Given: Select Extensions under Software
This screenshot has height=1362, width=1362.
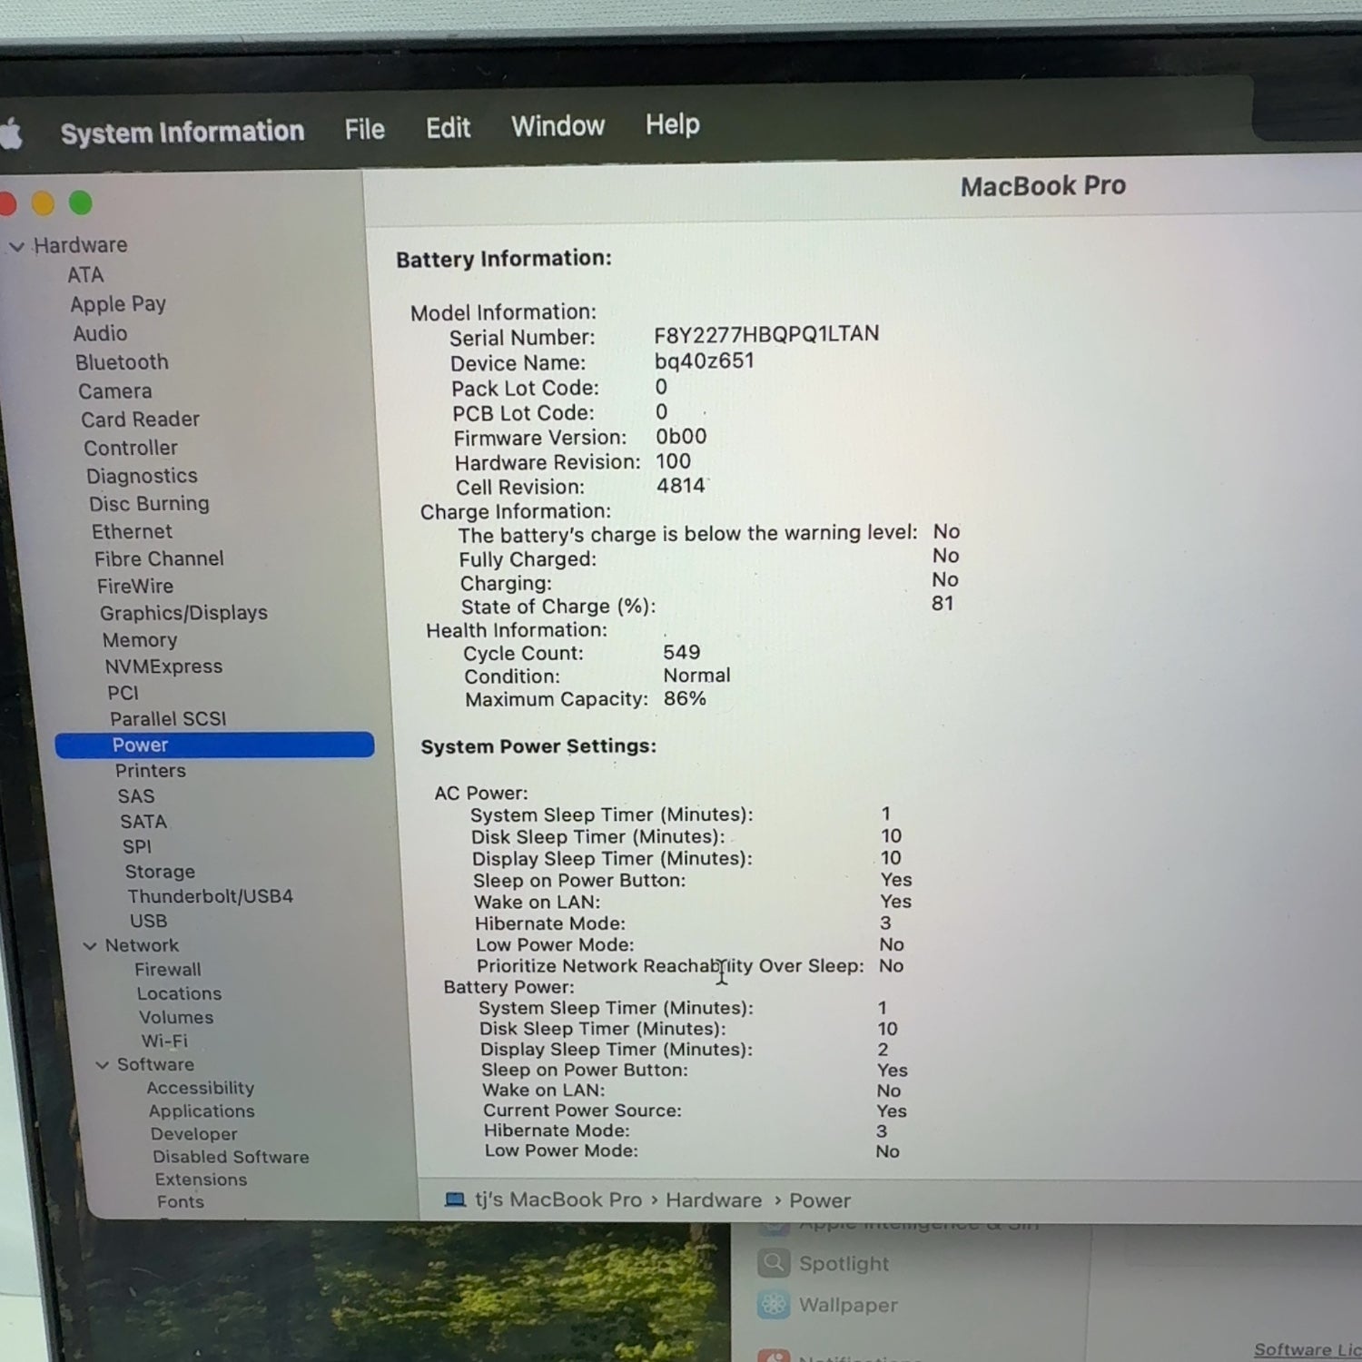Looking at the screenshot, I should pyautogui.click(x=201, y=1179).
